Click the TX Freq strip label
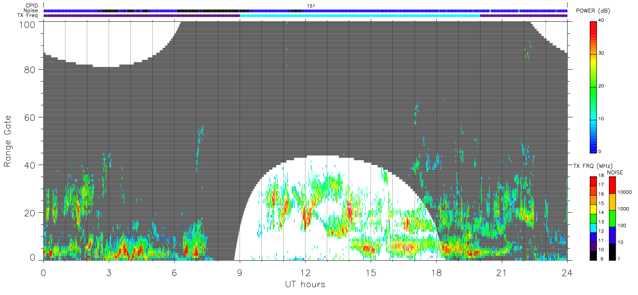Screen dimensions: 638x295 [x=27, y=16]
